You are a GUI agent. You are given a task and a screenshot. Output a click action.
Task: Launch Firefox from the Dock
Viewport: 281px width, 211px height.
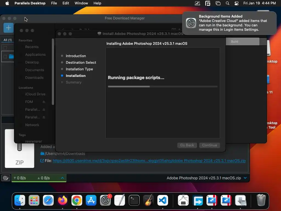click(x=63, y=200)
